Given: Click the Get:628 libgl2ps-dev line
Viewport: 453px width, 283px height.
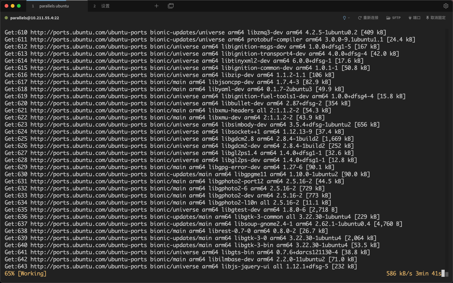Looking at the screenshot, I should coord(181,160).
